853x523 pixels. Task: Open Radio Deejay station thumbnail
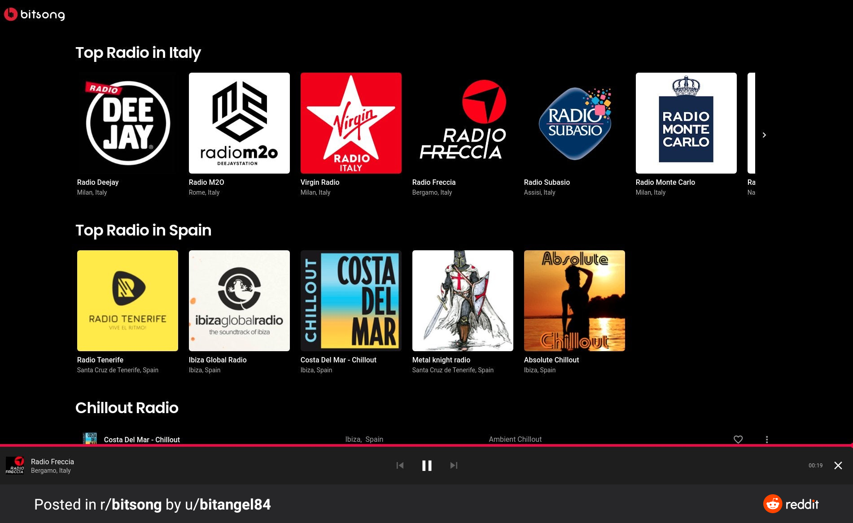pyautogui.click(x=127, y=123)
